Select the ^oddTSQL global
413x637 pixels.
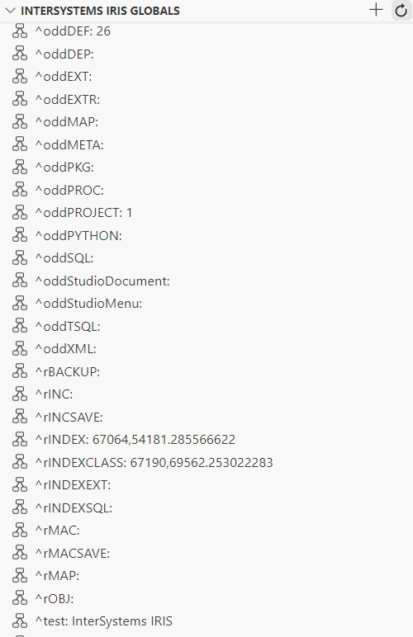pos(206,326)
